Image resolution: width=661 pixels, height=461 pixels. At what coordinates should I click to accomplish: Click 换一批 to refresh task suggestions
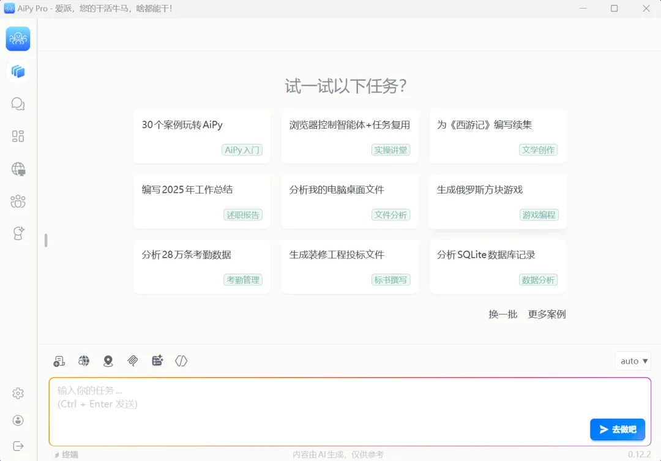[503, 314]
